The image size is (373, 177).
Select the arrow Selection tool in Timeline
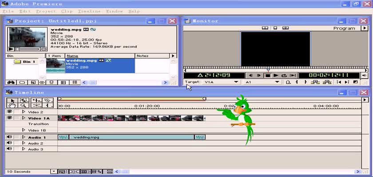(12, 100)
